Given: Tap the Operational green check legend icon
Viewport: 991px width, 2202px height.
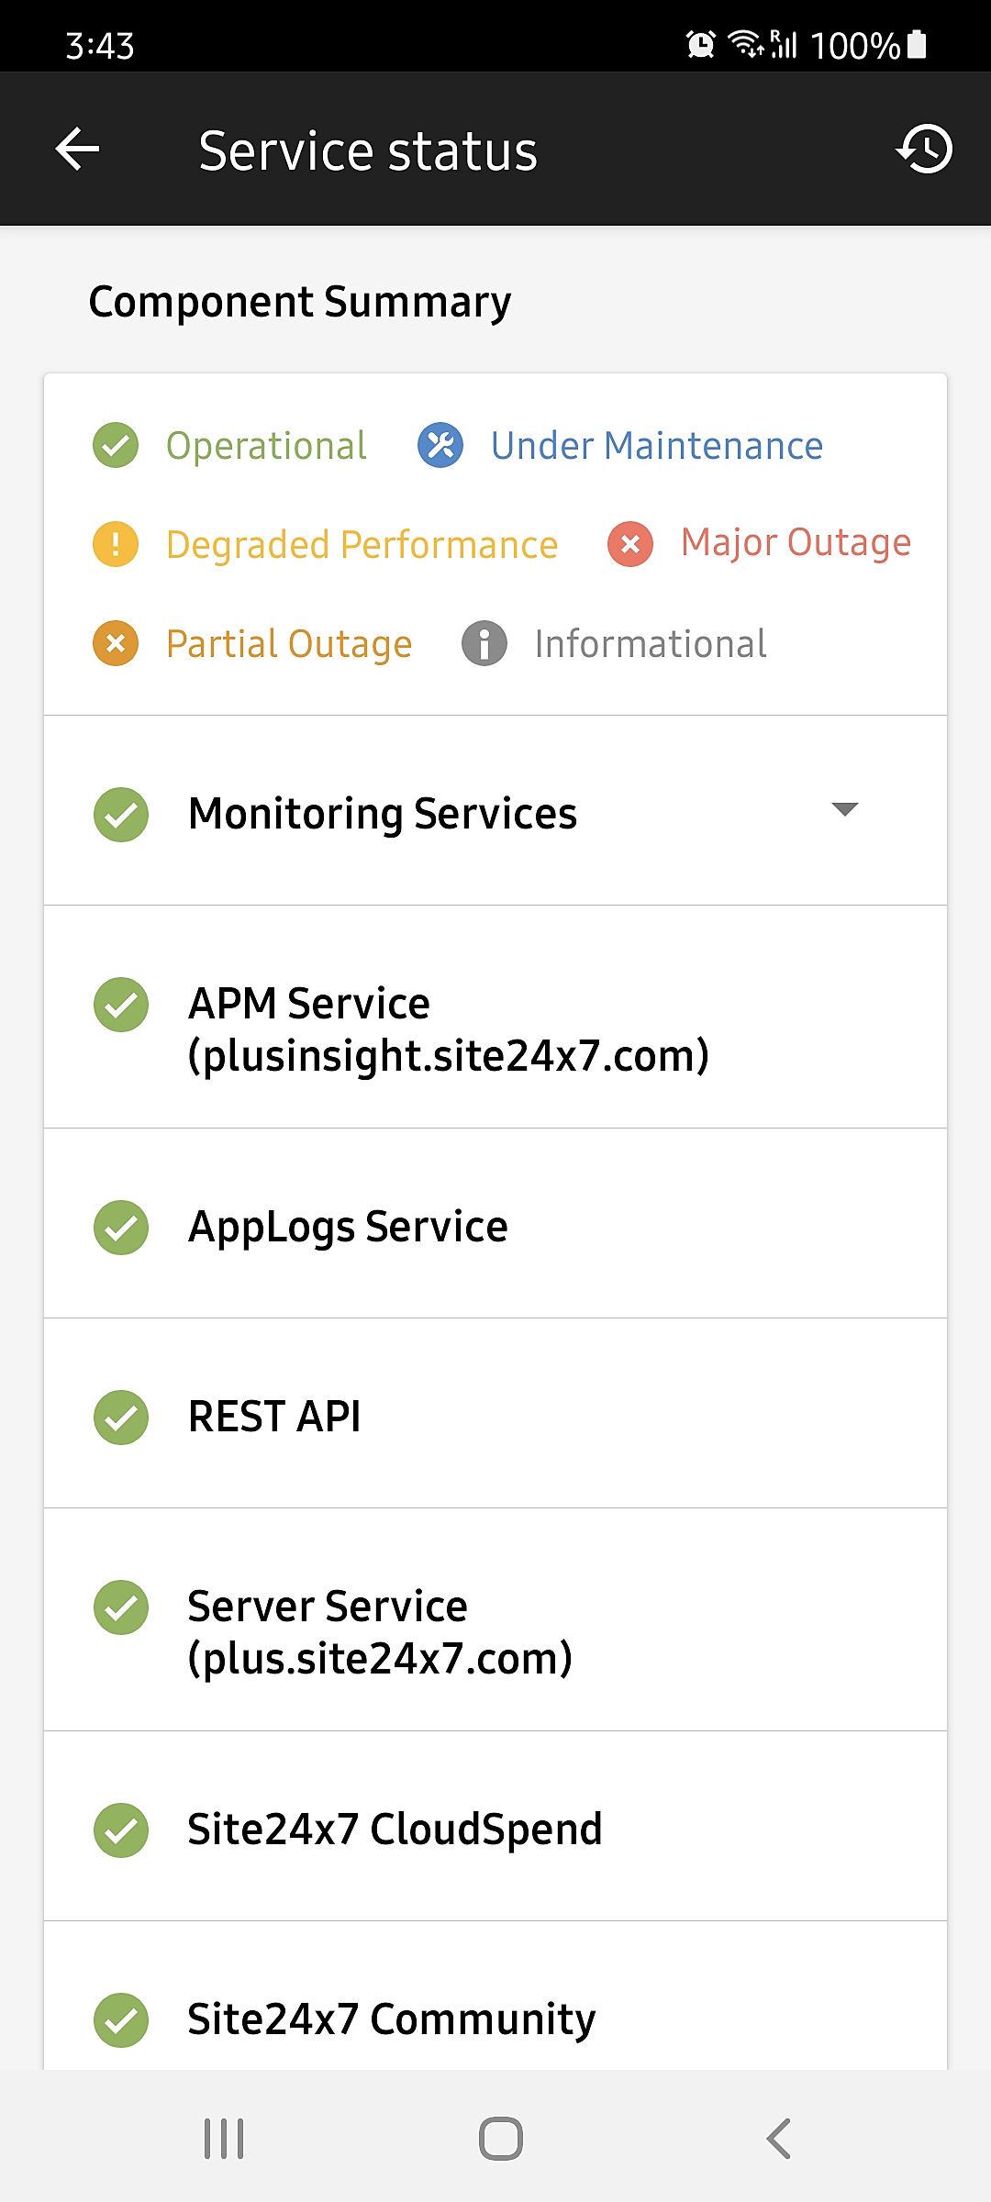Looking at the screenshot, I should click(x=116, y=446).
